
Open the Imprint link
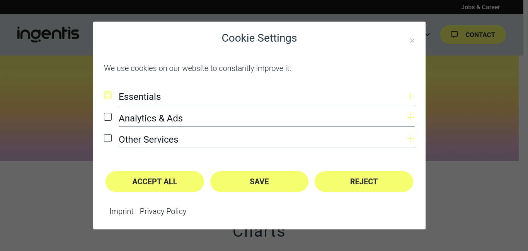click(121, 211)
